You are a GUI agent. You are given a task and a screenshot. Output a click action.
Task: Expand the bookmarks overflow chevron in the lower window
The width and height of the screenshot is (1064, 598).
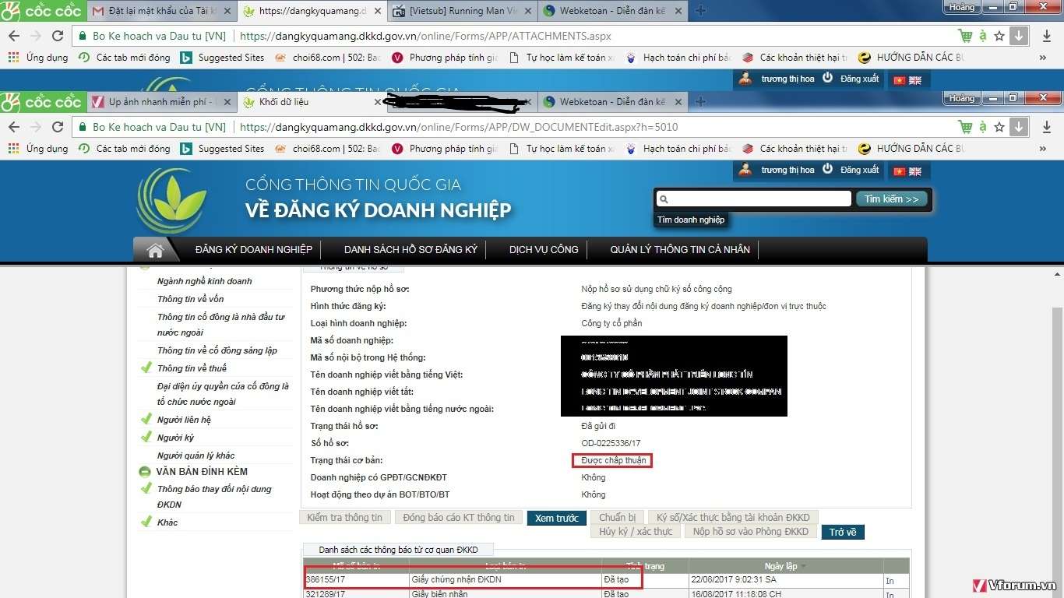pos(1043,149)
